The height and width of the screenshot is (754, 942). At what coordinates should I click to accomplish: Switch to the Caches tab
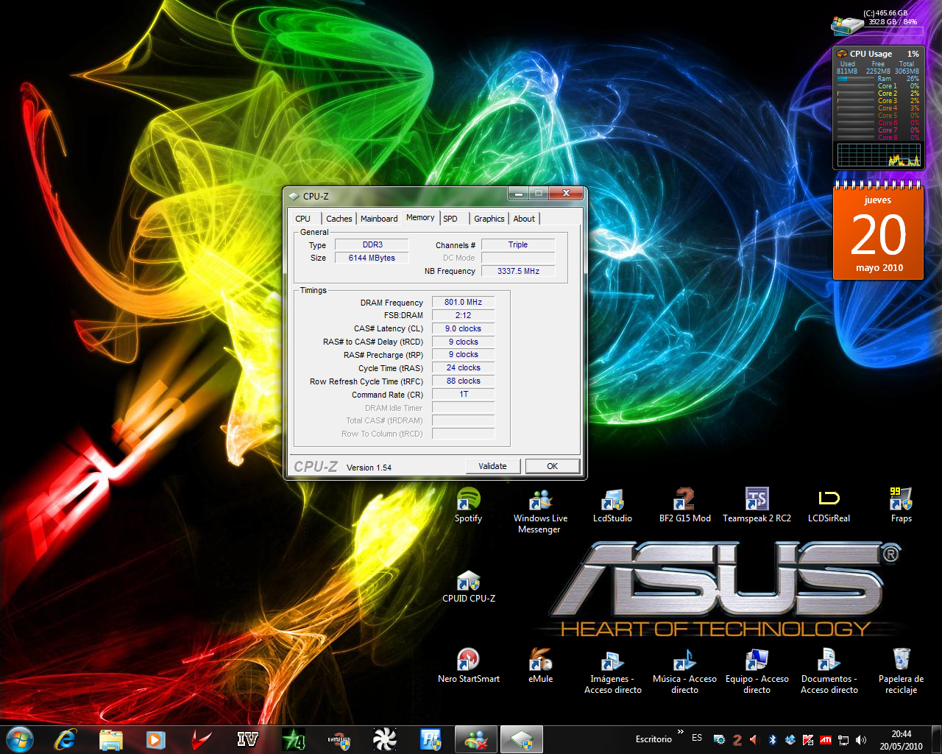point(339,219)
